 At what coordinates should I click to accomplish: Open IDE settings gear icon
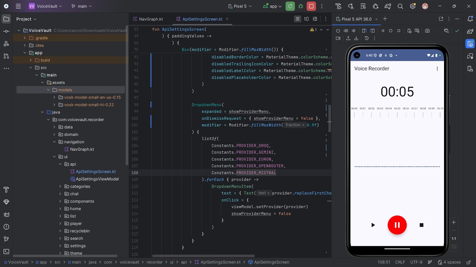point(412,6)
